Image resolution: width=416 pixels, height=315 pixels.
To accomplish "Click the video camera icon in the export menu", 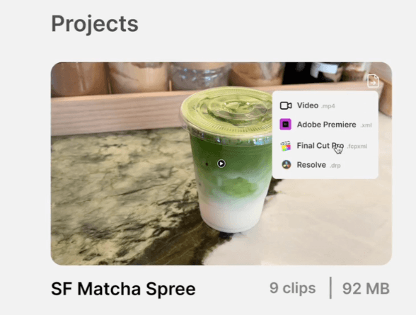I will pyautogui.click(x=286, y=105).
